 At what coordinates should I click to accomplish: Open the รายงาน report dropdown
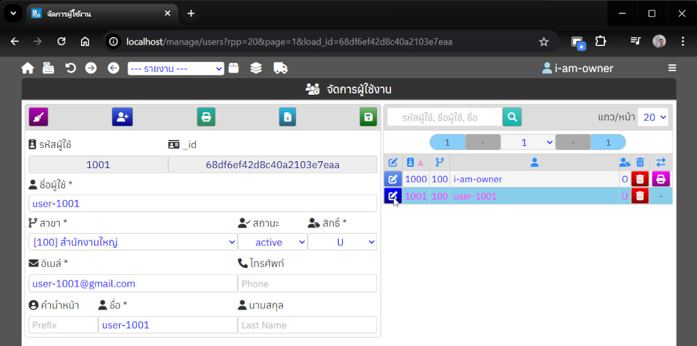[x=176, y=68]
